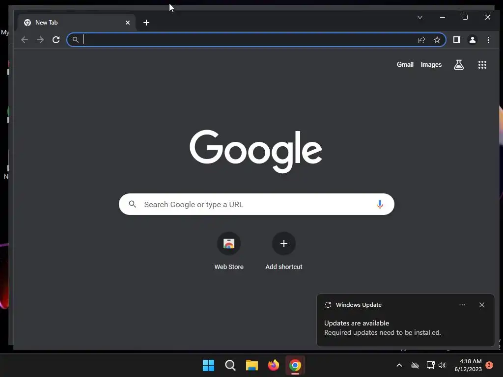Click the OneDrive cloud tray icon
This screenshot has height=377, width=503.
(x=415, y=365)
